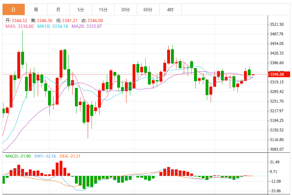
Task: Click the -12.08 MACD axis label
Action: click(275, 181)
